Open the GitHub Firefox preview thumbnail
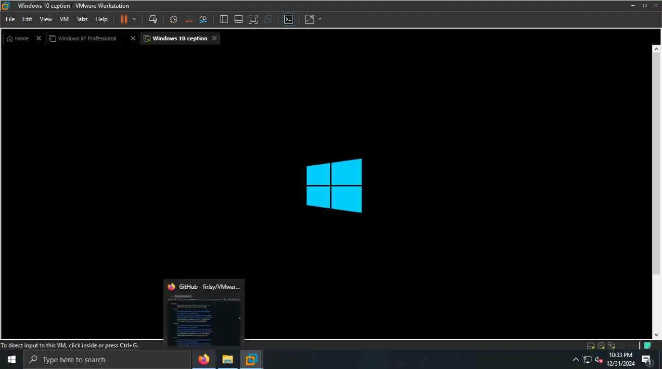Image resolution: width=662 pixels, height=369 pixels. (204, 314)
